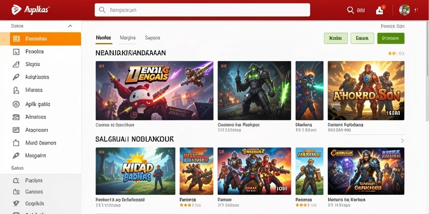This screenshot has height=214, width=429.
Task: Click the header search icon beside the bell
Action: point(351,10)
